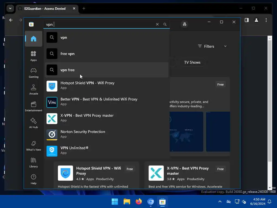The height and width of the screenshot is (208, 277).
Task: Open Firefox from the taskbar
Action: (139, 201)
